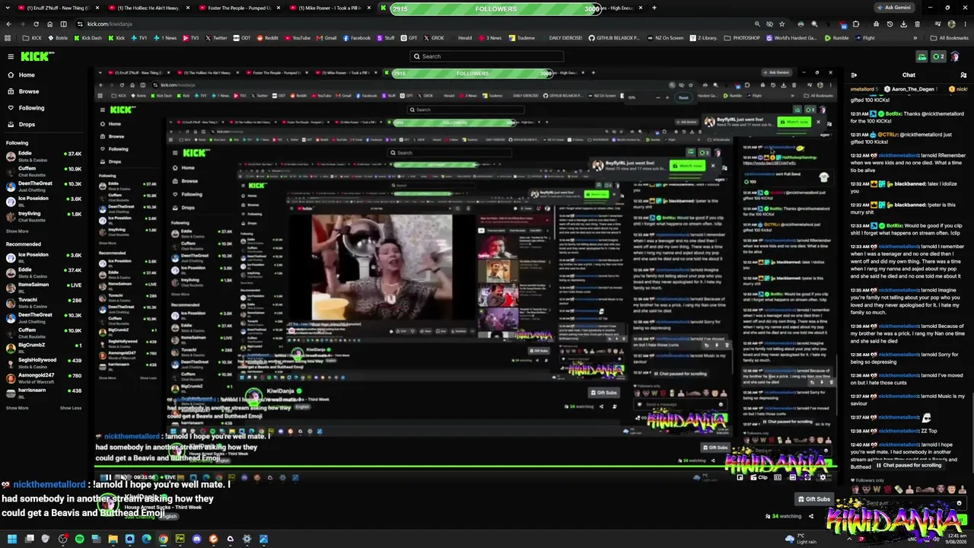Open the Light rain weather widget
Image resolution: width=974 pixels, height=548 pixels.
(x=802, y=540)
